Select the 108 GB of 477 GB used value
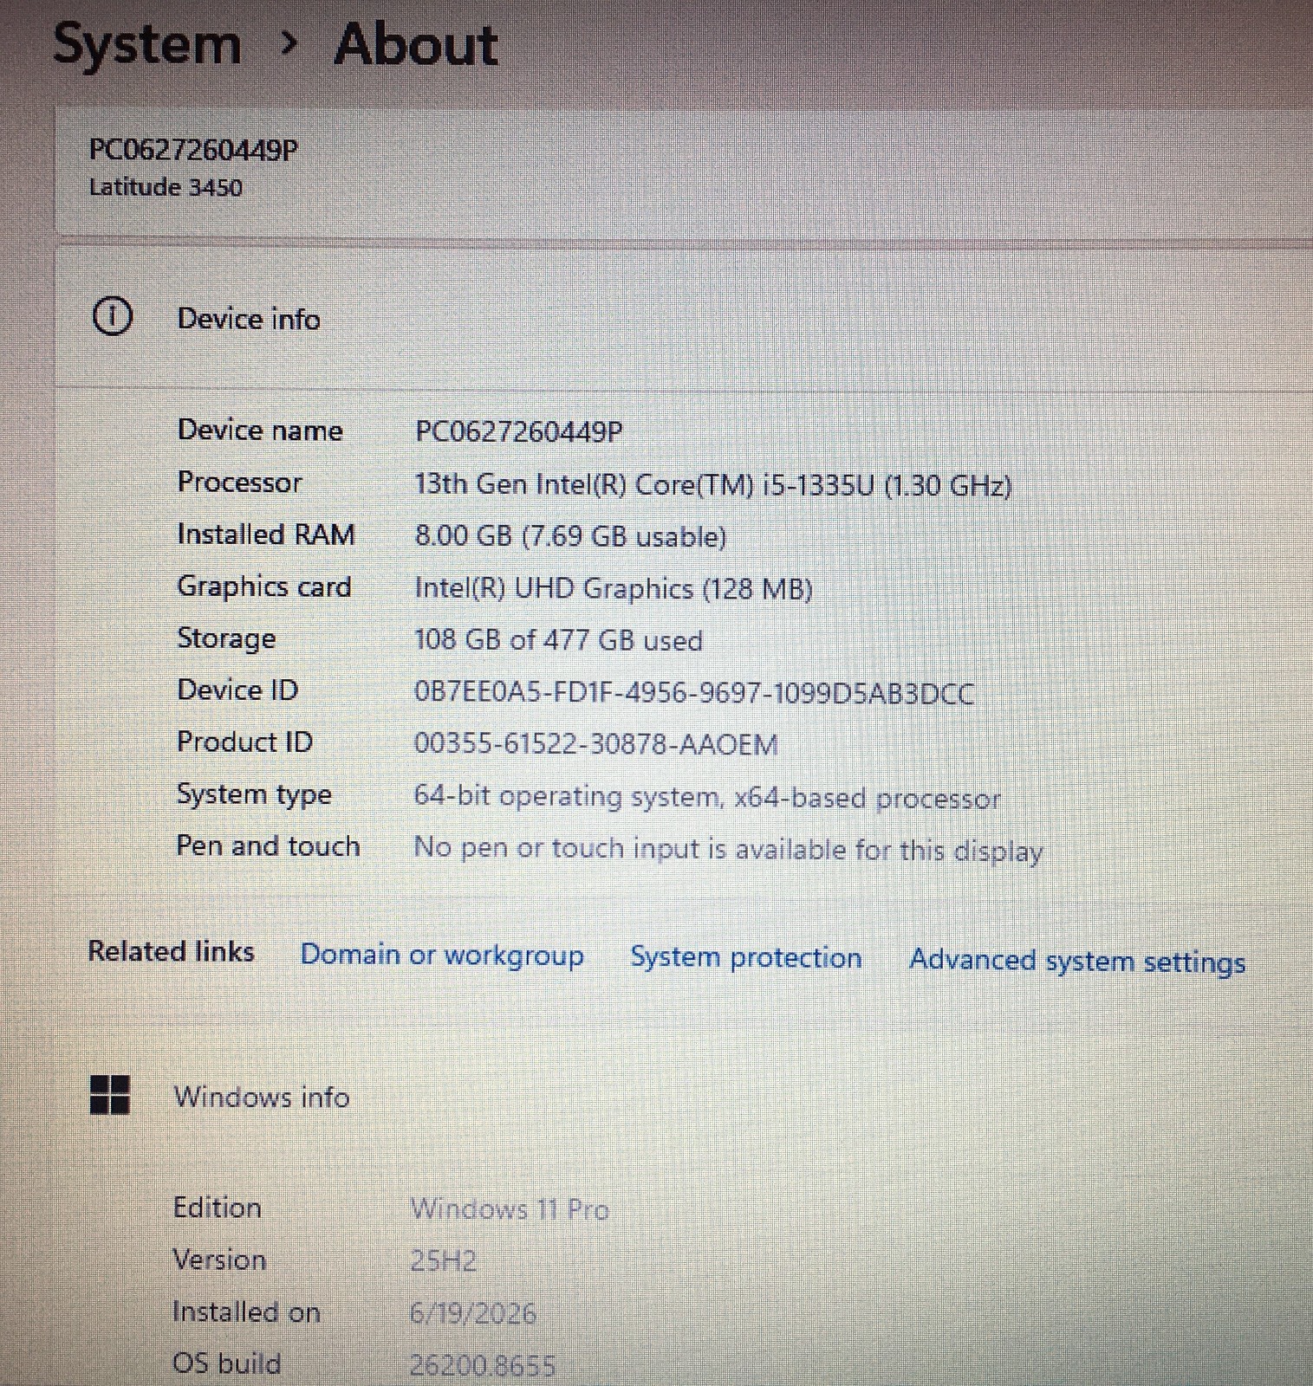 558,640
